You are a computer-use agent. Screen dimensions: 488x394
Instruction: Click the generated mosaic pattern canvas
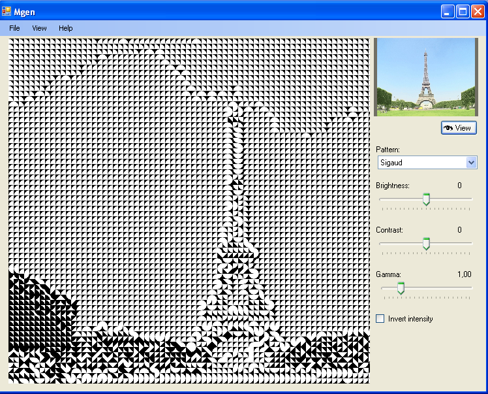coord(189,210)
